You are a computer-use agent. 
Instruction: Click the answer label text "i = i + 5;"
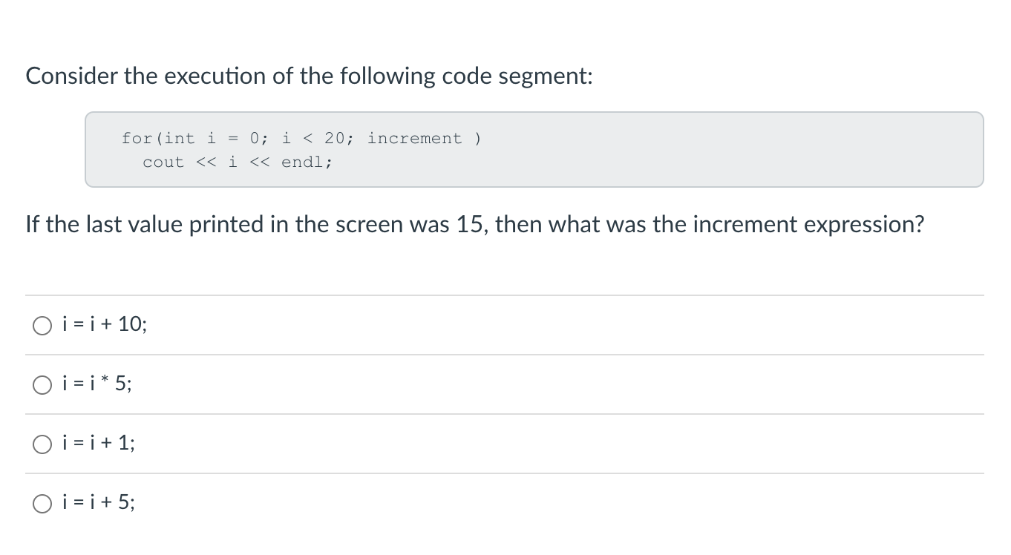pos(98,502)
